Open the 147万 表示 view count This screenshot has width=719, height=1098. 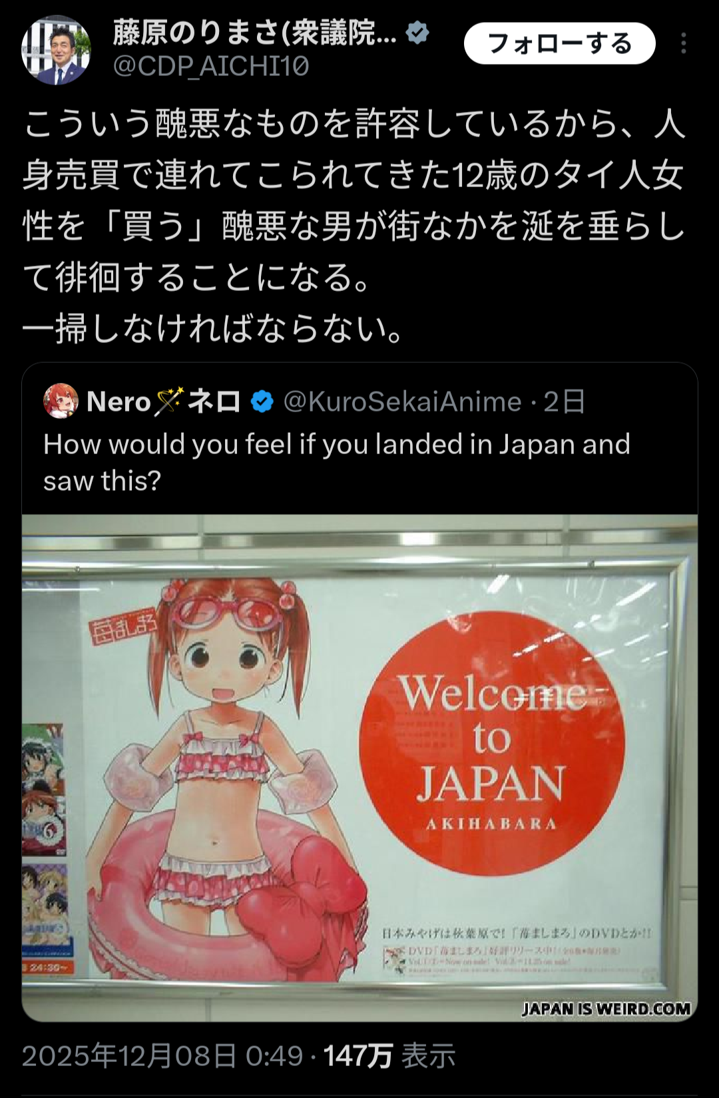389,1056
